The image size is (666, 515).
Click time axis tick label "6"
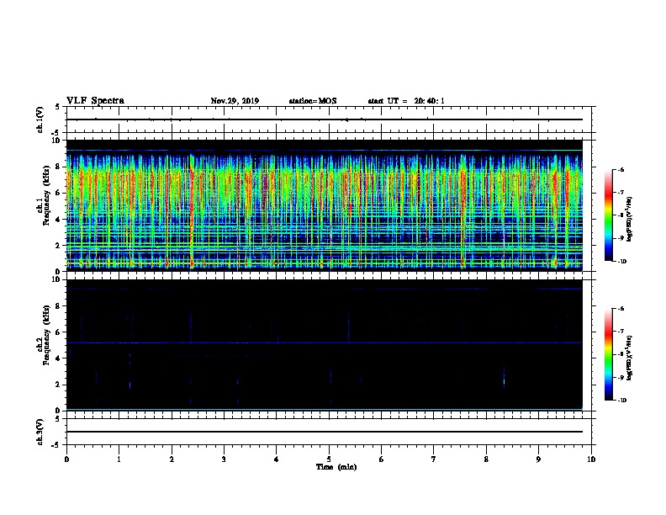382,459
